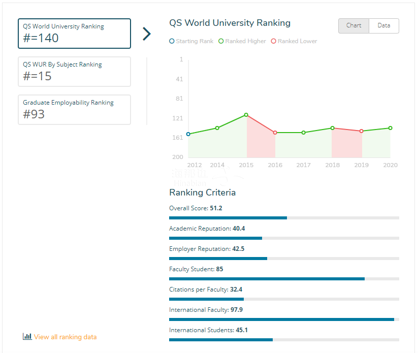Click the Overall Score: 51.2 label
The width and height of the screenshot is (418, 353).
point(196,208)
